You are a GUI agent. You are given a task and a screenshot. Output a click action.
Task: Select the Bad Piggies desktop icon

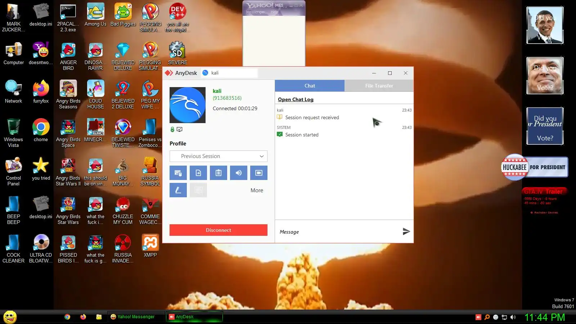pos(123,15)
